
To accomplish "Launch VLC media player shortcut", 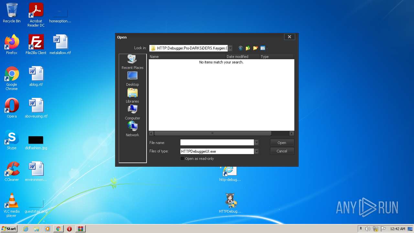I will 12,205.
